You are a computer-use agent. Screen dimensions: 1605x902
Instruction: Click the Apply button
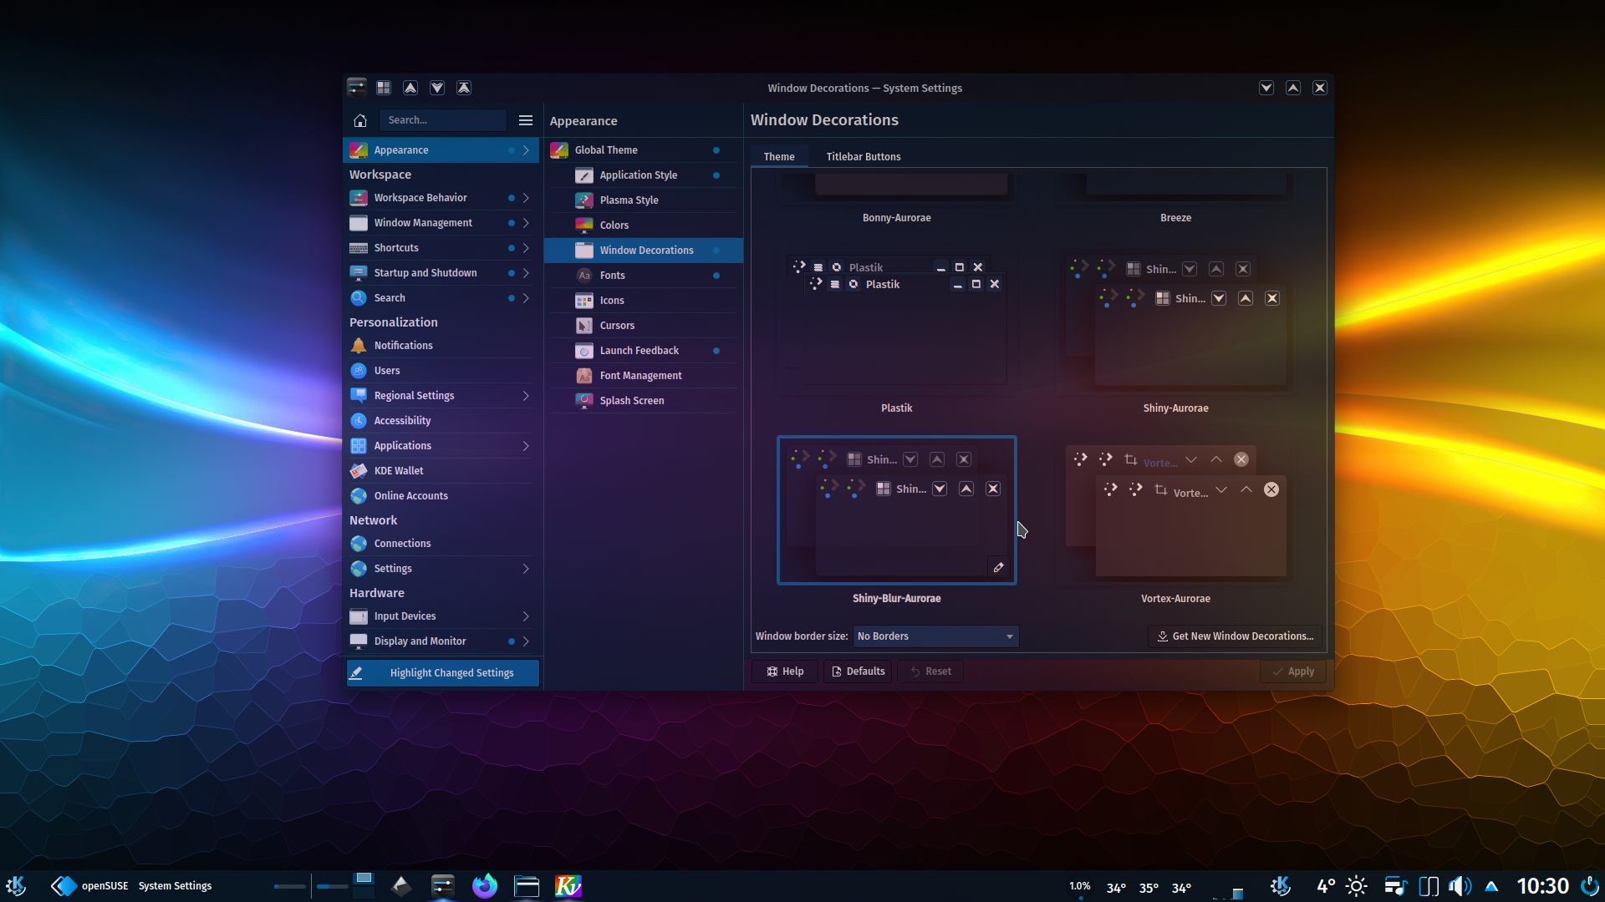click(1293, 671)
